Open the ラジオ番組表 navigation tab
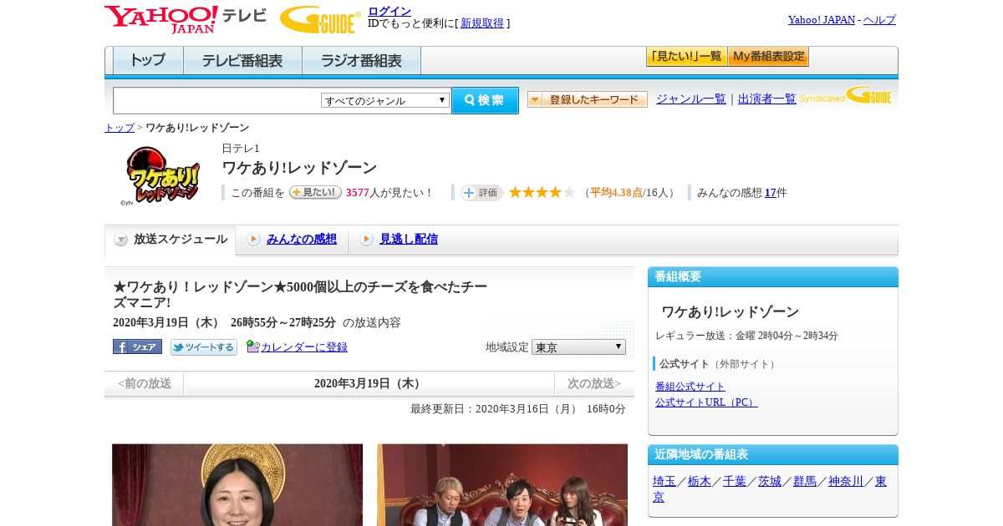This screenshot has width=1003, height=526. click(361, 61)
